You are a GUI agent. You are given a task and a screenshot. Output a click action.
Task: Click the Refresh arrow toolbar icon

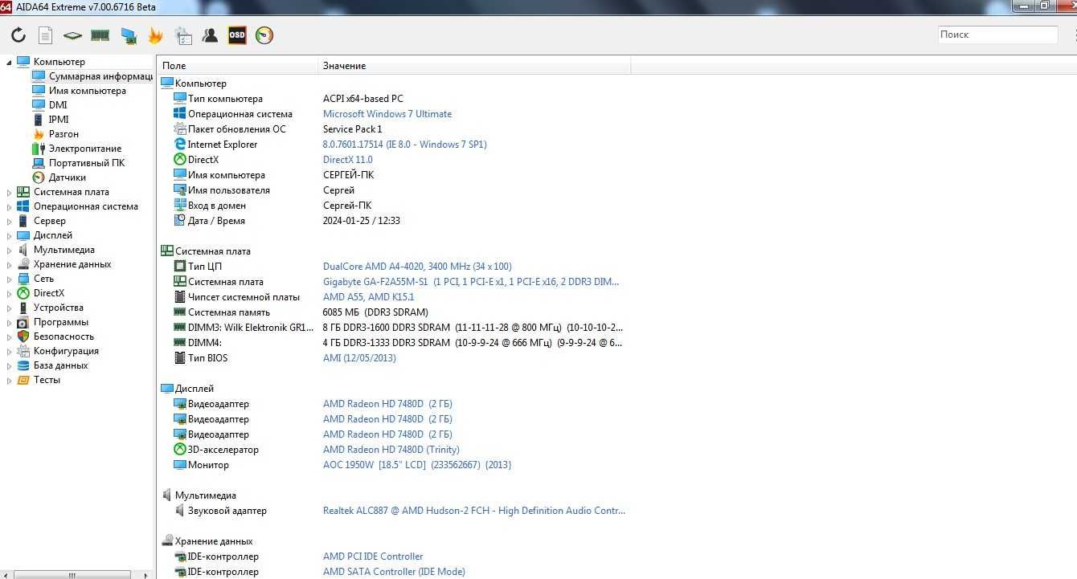pyautogui.click(x=18, y=35)
